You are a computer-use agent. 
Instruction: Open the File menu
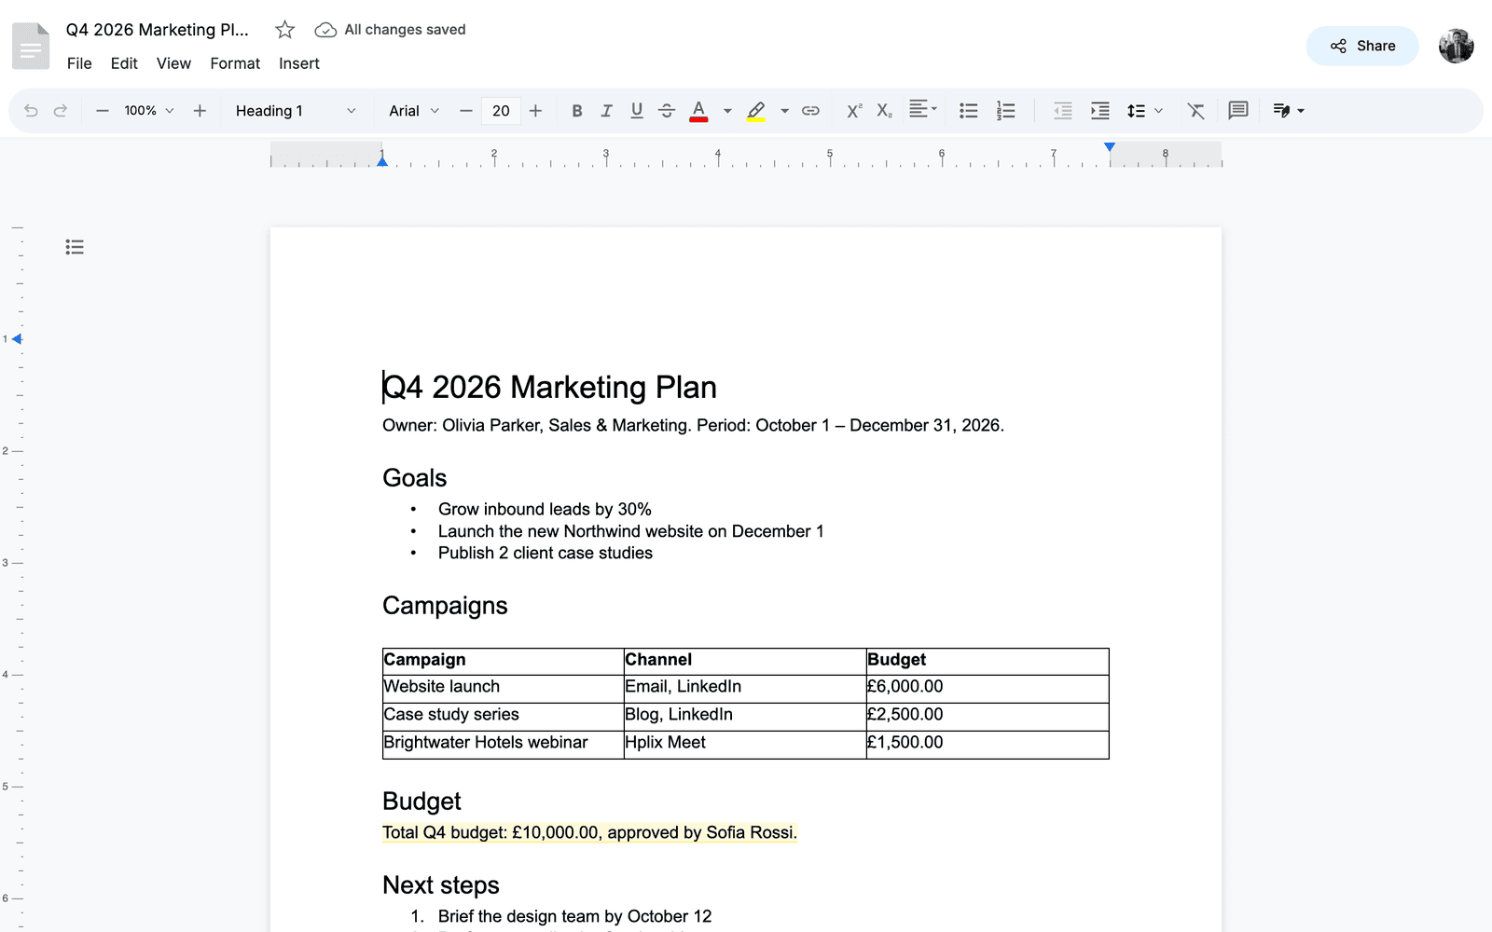[x=79, y=63]
